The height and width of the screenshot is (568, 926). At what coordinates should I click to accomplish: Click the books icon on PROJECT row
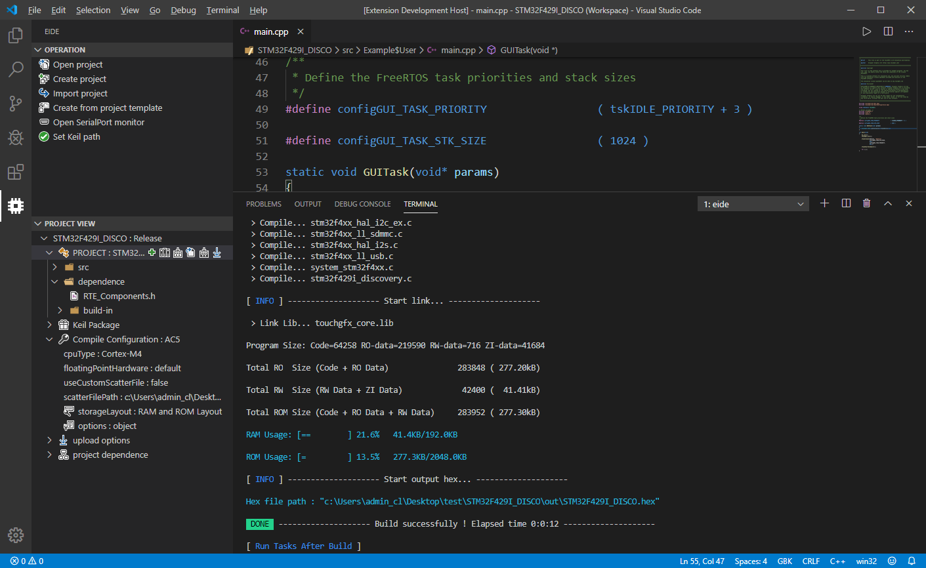point(165,253)
